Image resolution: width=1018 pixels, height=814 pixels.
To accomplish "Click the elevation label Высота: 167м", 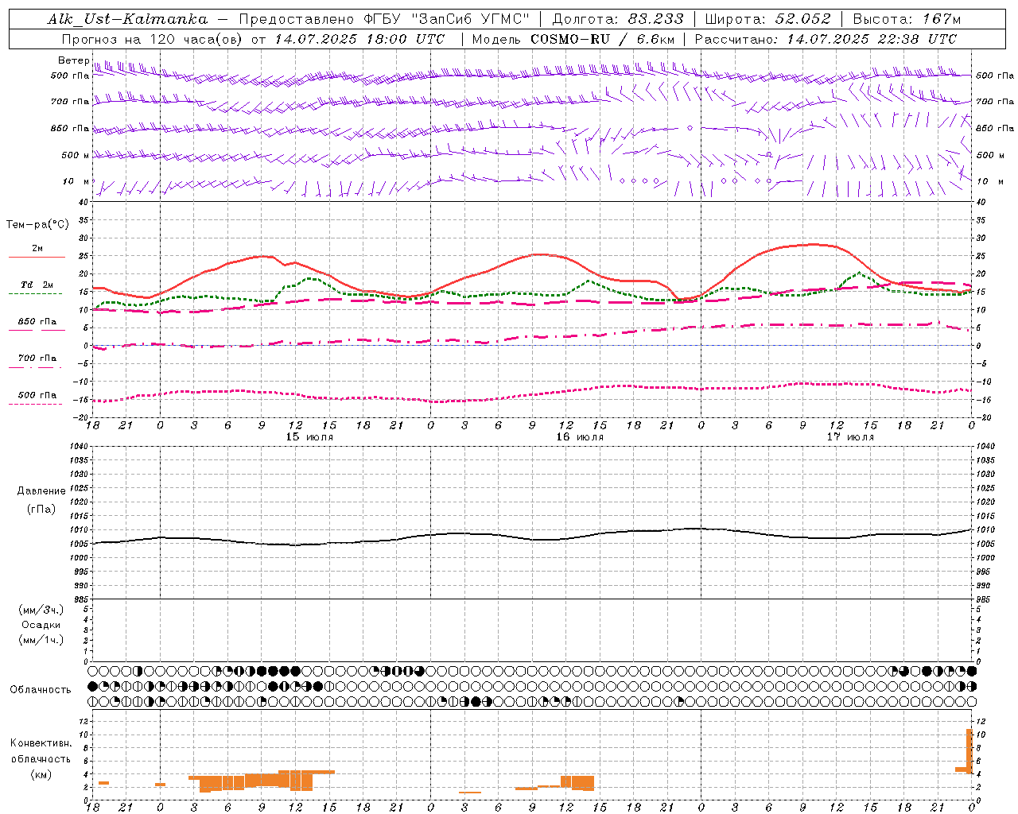I will (x=907, y=19).
